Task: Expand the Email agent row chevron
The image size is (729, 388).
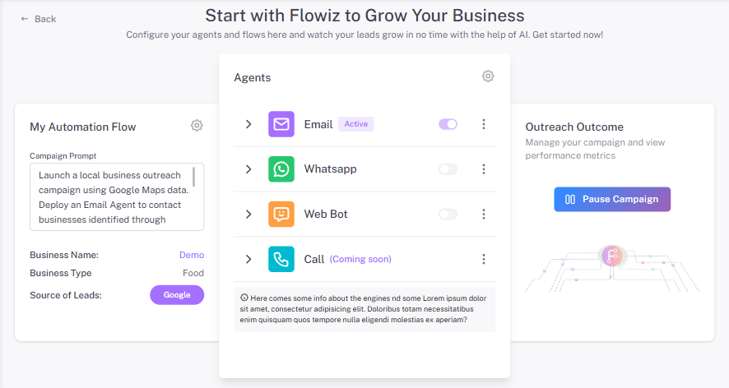Action: [x=248, y=124]
